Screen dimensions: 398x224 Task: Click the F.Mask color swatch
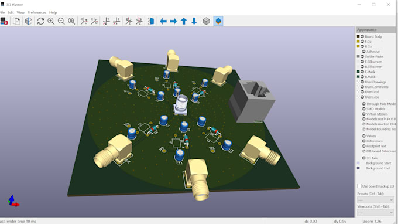358,72
